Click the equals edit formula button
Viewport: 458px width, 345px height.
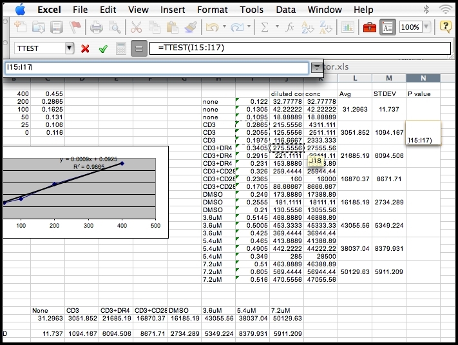click(x=138, y=48)
